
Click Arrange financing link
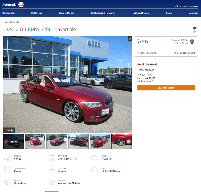(x=147, y=53)
